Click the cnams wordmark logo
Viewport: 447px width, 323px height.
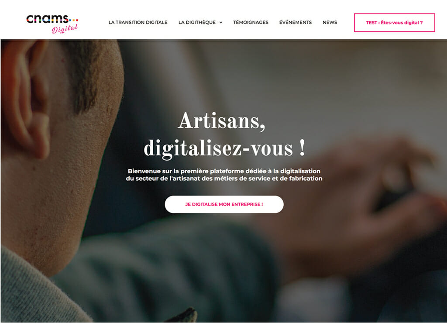click(47, 19)
